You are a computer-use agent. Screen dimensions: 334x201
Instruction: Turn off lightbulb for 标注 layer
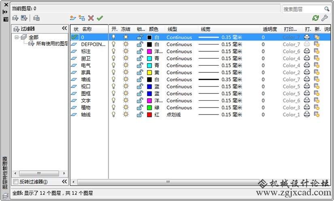pyautogui.click(x=114, y=51)
